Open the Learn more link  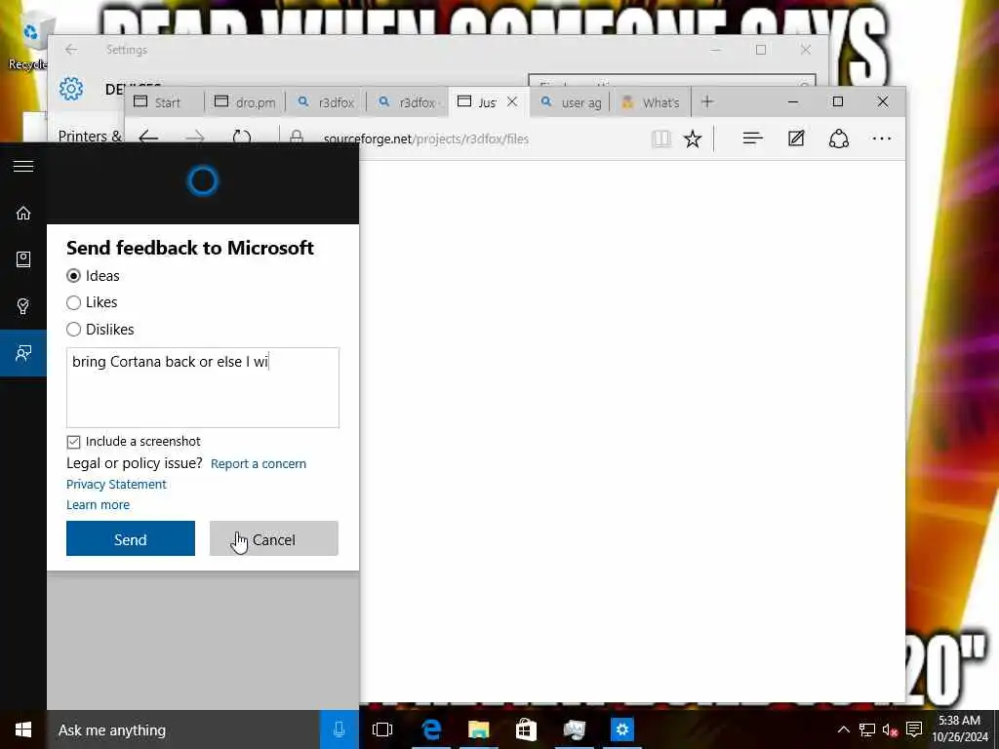(x=98, y=504)
